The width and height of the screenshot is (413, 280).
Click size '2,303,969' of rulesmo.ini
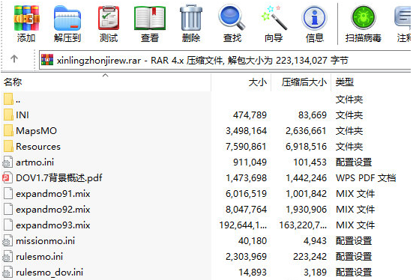pos(247,257)
